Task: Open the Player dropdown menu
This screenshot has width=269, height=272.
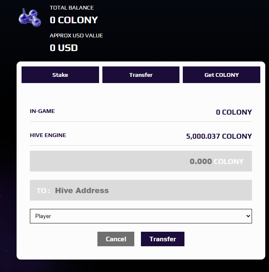Action: tap(141, 216)
